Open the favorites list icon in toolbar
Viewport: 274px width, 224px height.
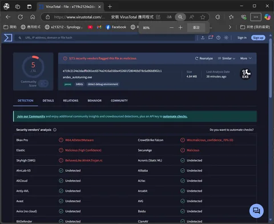[x=231, y=17]
